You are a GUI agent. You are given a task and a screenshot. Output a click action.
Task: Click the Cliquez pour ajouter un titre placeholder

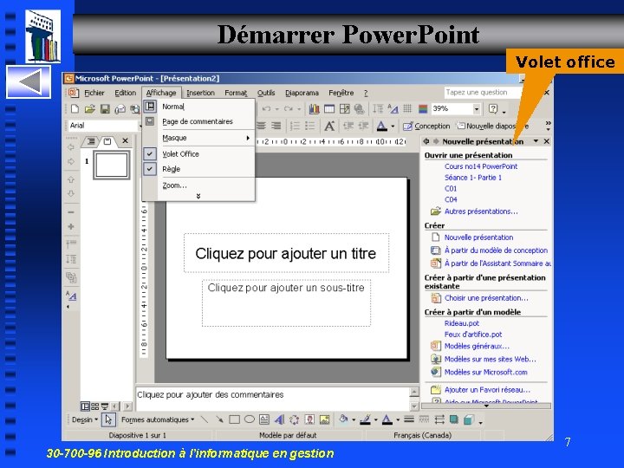[x=286, y=253]
